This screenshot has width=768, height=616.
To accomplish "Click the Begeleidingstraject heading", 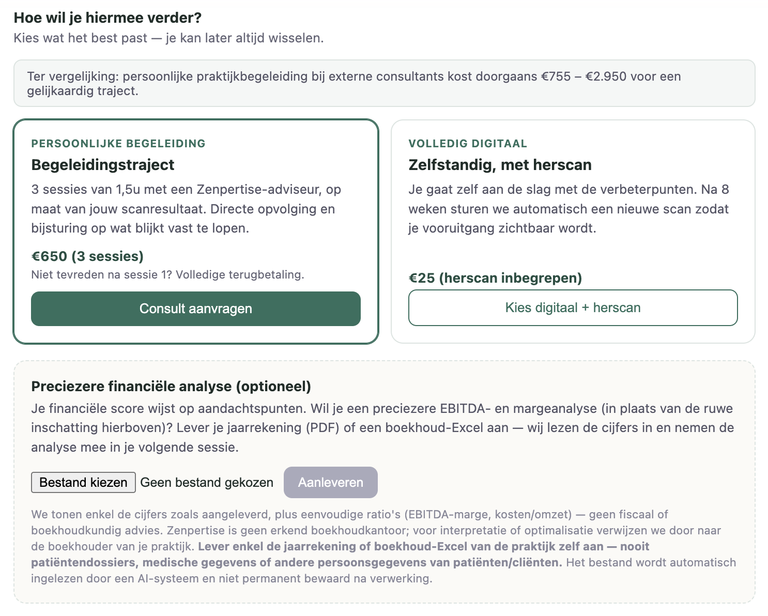I will (103, 165).
